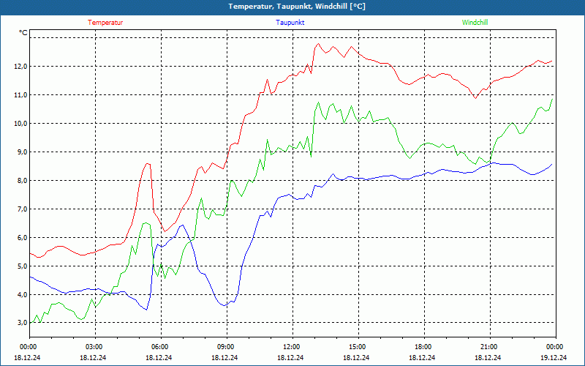Click the 4,0 y-axis value
Image resolution: width=585 pixels, height=366 pixels.
(22, 295)
